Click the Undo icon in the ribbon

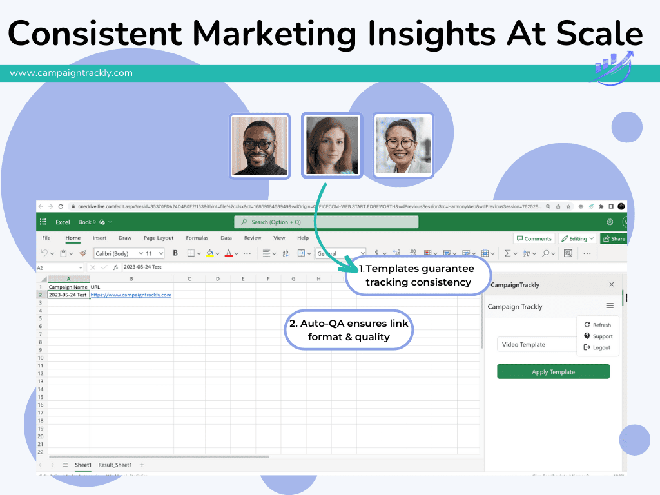coord(44,253)
